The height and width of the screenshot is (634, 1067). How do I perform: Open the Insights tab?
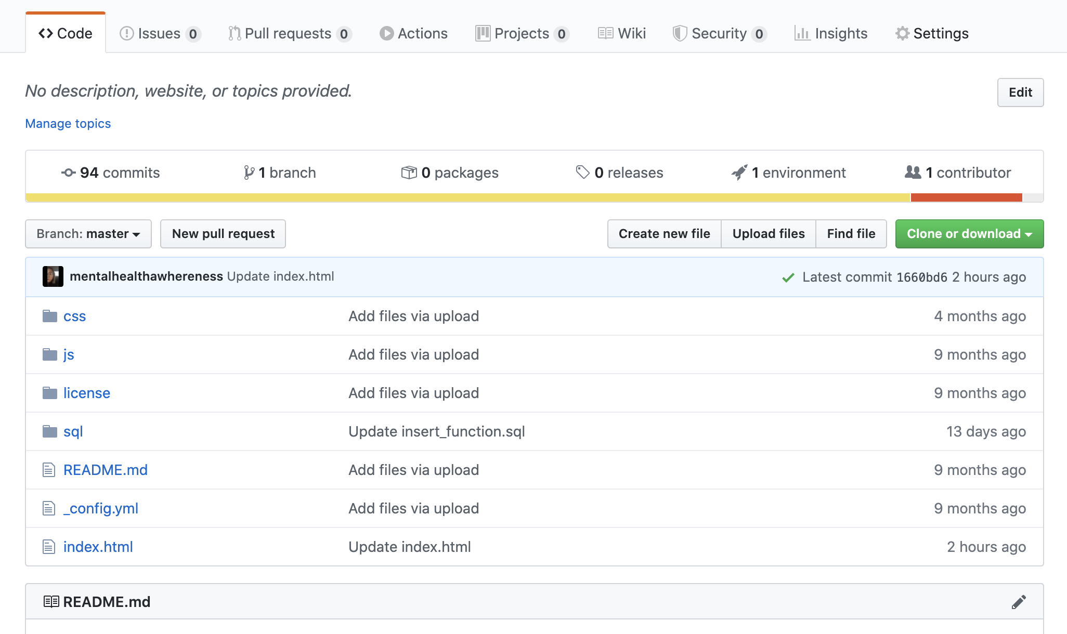point(831,33)
